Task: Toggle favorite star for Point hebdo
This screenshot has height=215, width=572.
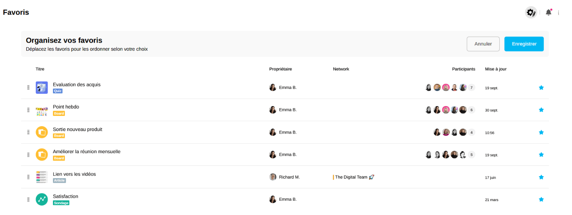Action: (x=541, y=110)
